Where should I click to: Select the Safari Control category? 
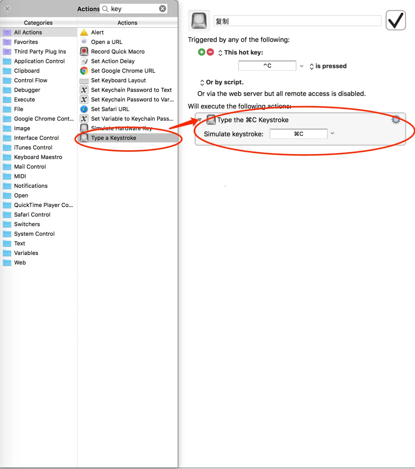(x=39, y=215)
